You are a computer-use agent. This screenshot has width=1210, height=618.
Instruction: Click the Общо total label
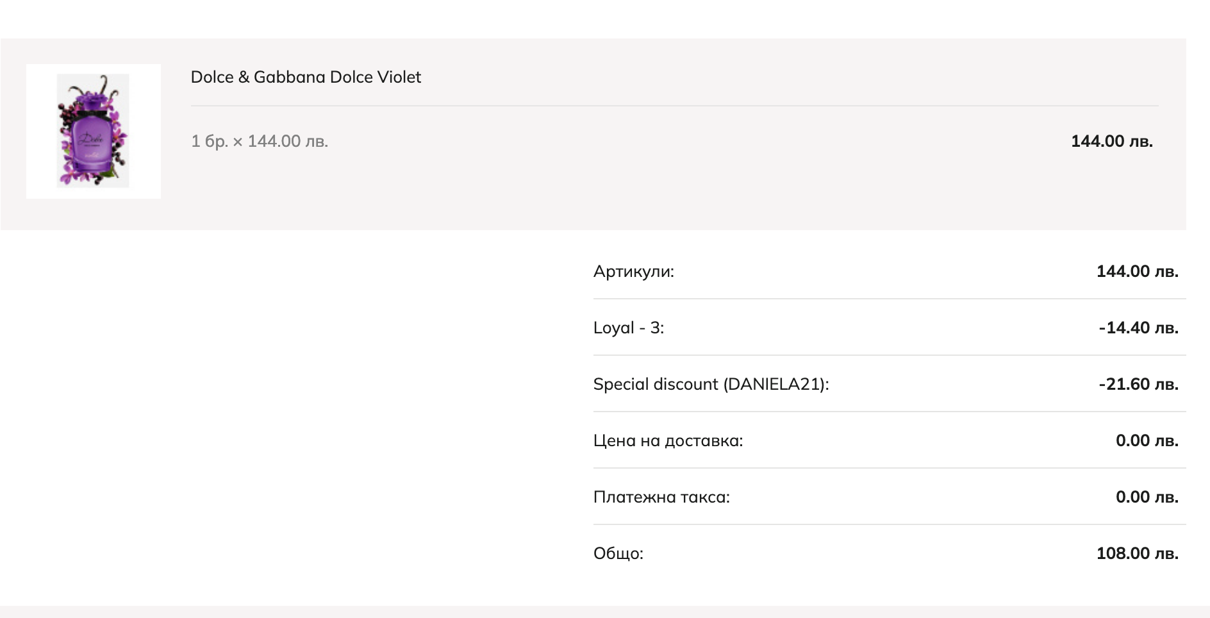tap(618, 553)
